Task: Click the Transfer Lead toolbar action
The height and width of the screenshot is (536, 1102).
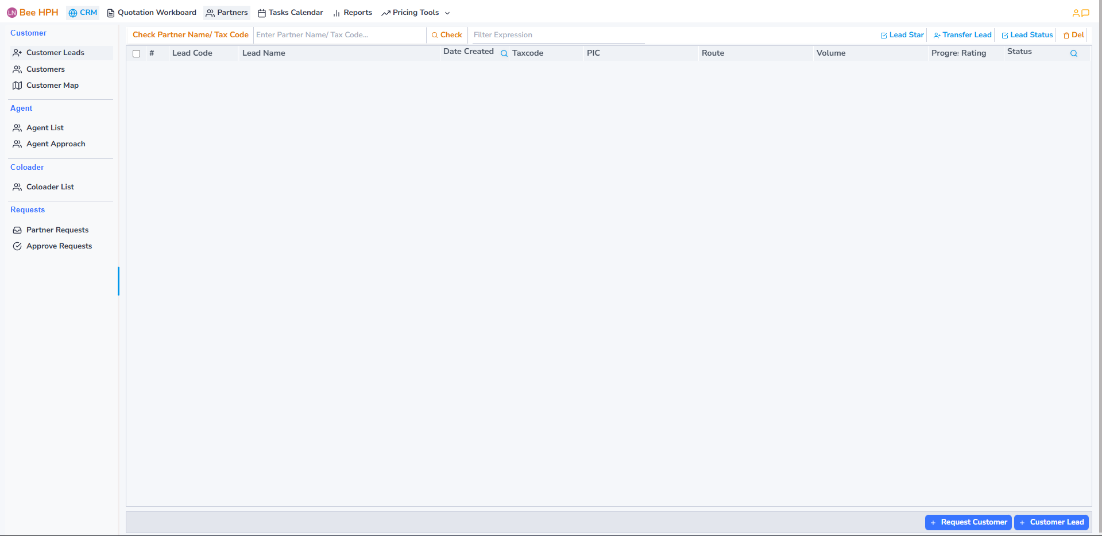Action: point(962,35)
